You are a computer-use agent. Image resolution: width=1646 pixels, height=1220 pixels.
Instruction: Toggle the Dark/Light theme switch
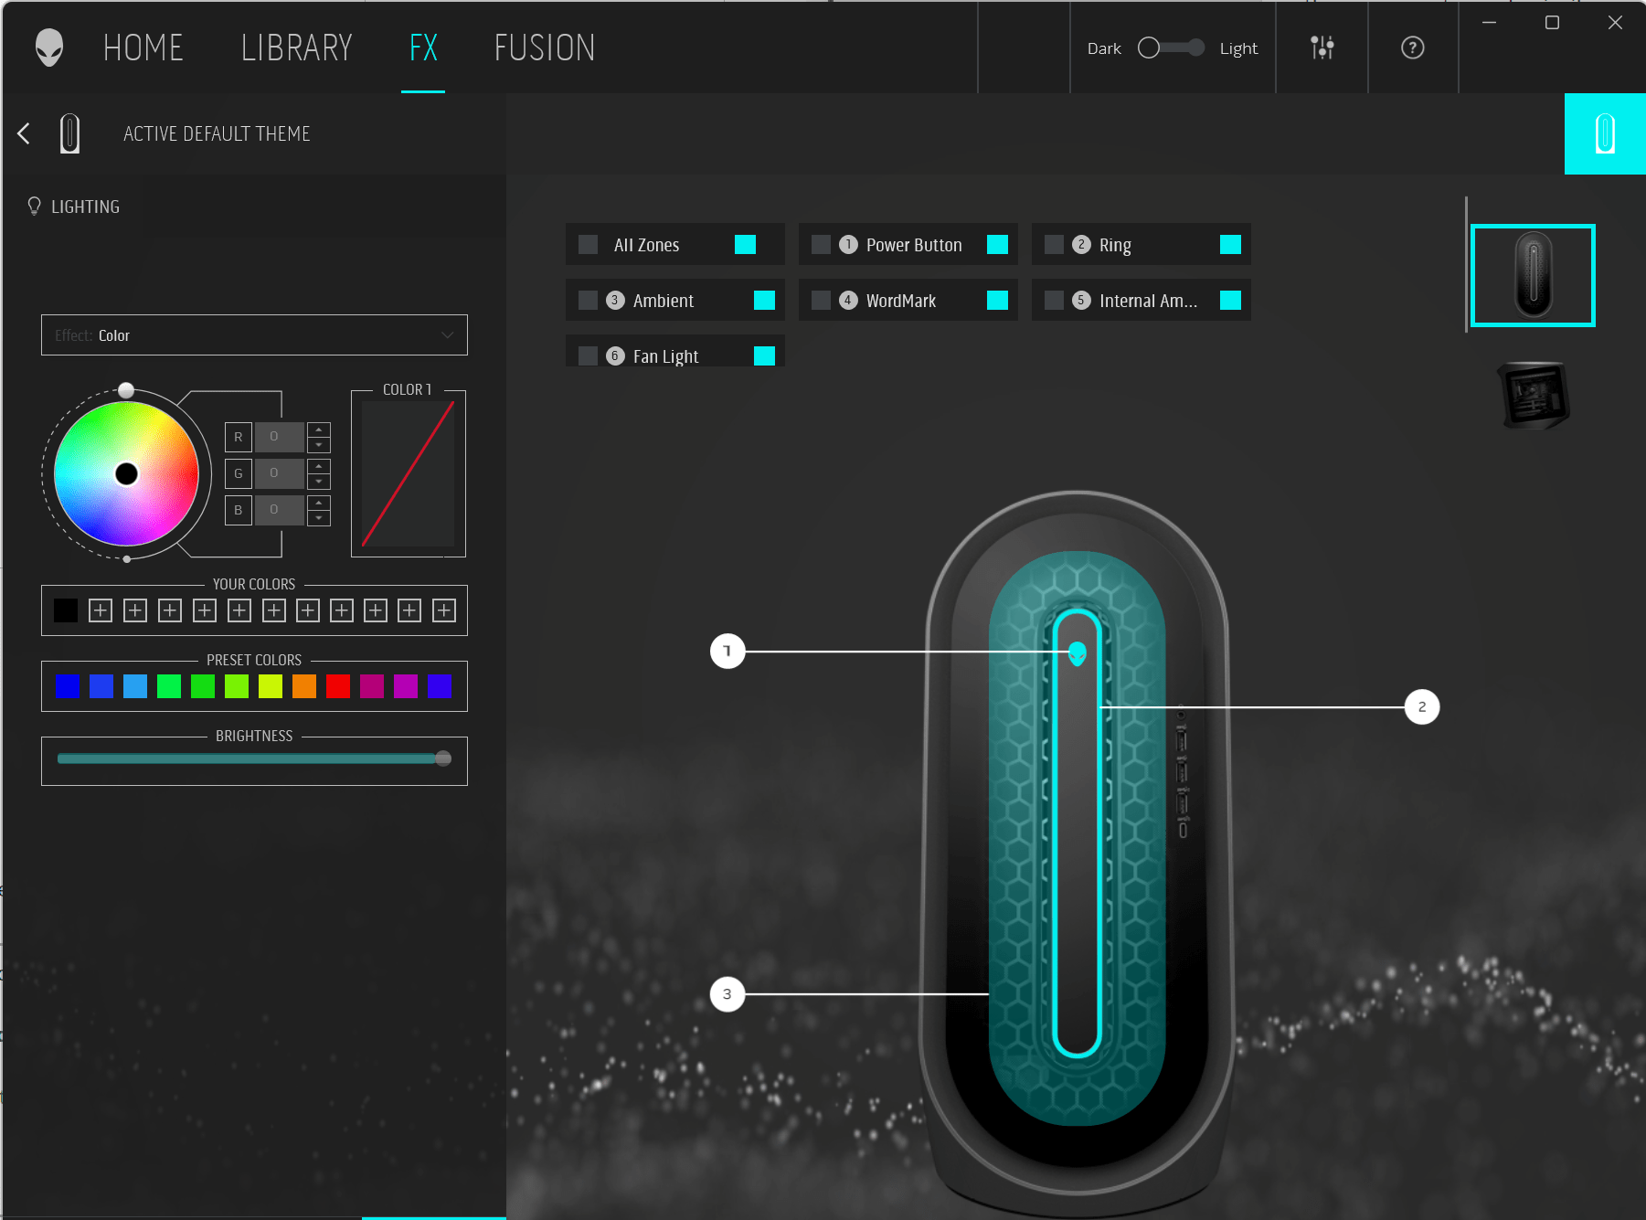tap(1171, 48)
